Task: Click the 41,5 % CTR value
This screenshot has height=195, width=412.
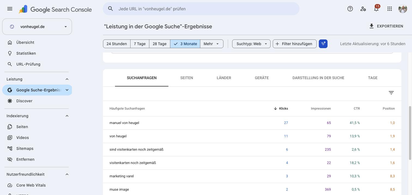Action: coord(355,123)
